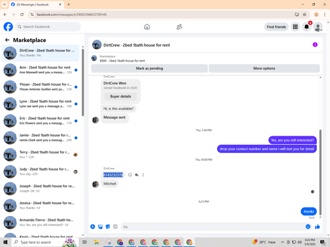
Task: Send a thumbs-up like
Action: pos(317,227)
